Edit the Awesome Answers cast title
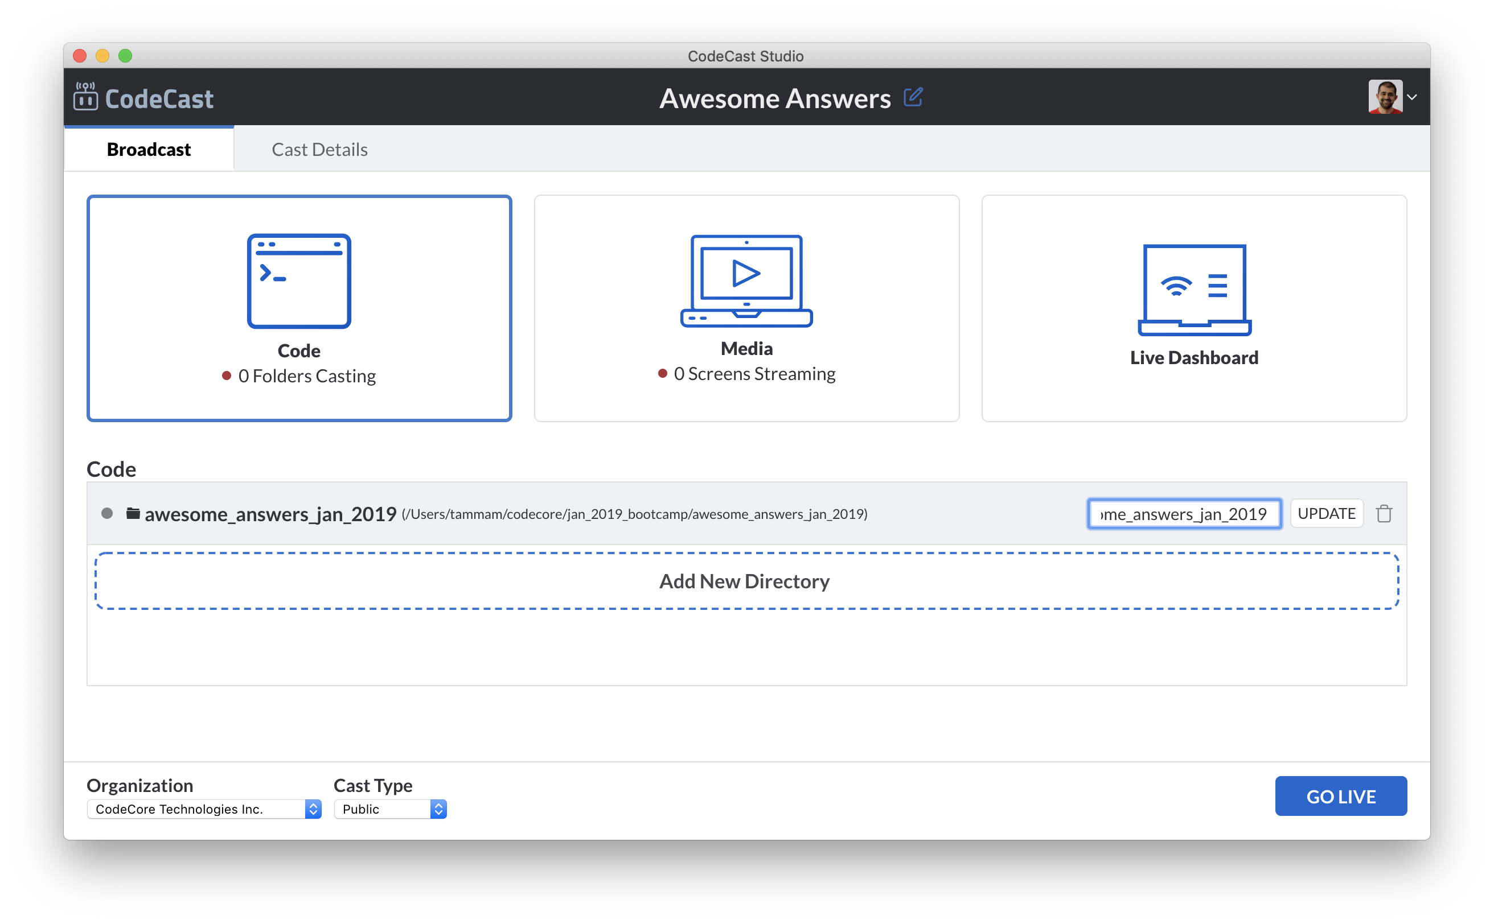This screenshot has height=924, width=1494. point(913,97)
